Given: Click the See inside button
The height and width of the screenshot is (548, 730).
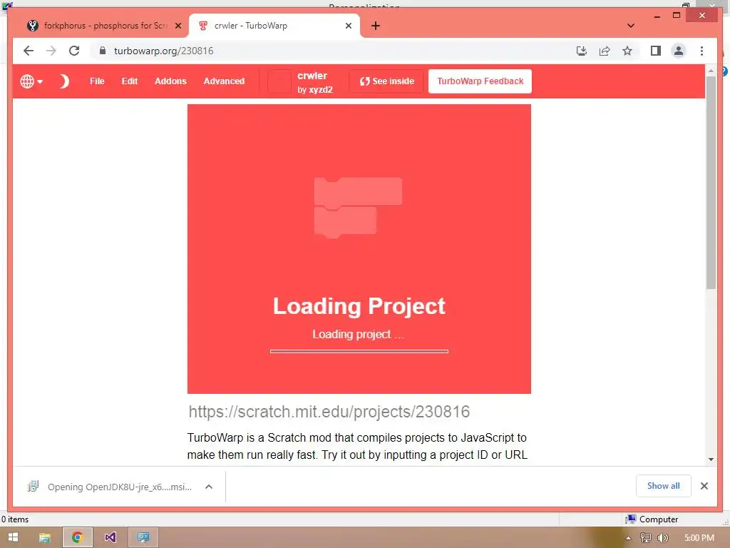Looking at the screenshot, I should [x=386, y=81].
